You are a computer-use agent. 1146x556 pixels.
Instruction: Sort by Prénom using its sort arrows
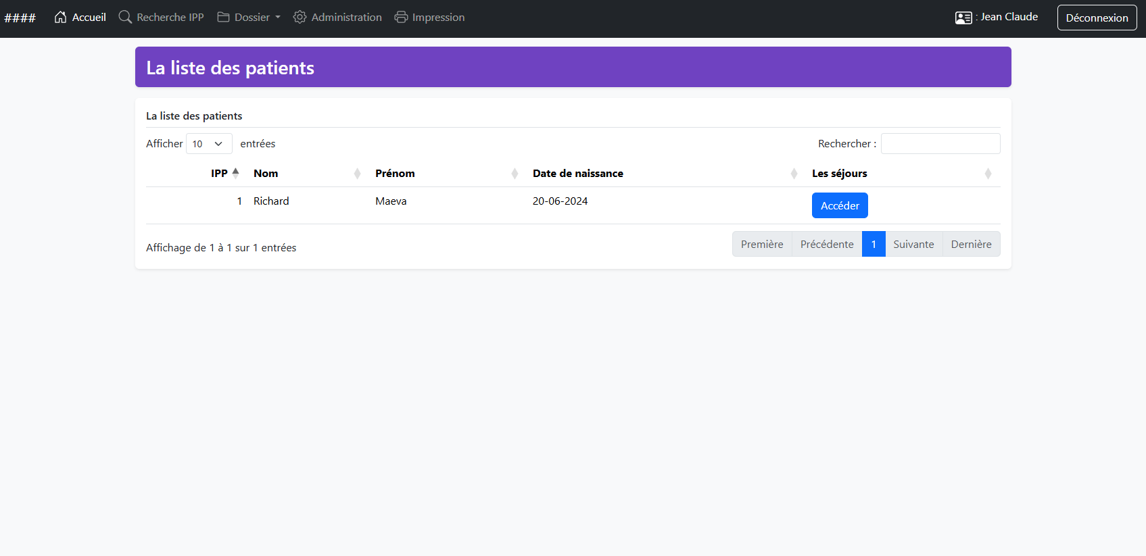(515, 174)
